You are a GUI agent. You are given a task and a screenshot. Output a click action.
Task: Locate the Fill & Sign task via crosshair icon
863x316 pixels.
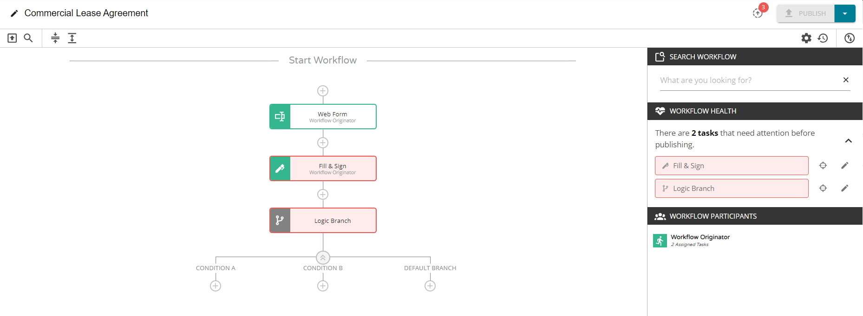point(823,165)
